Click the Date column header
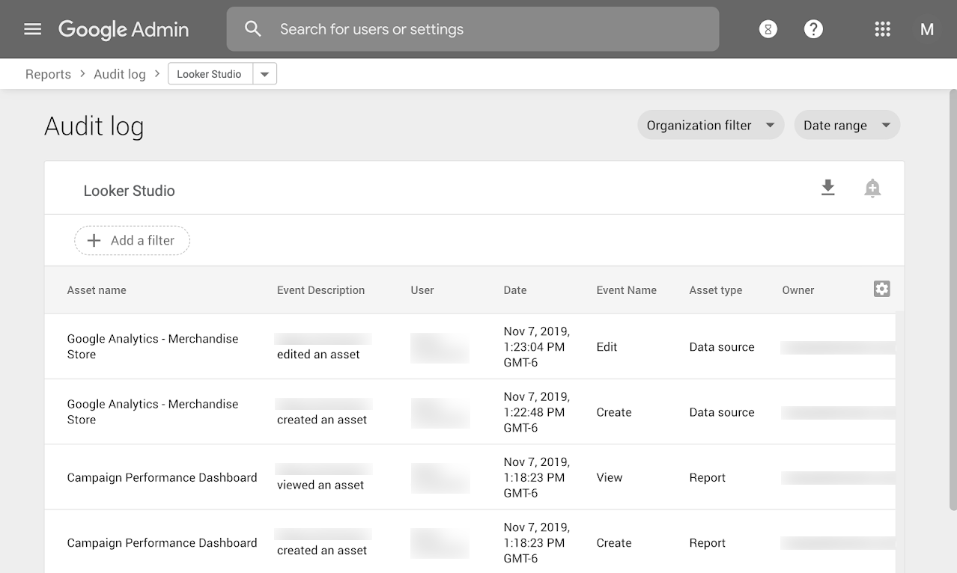 click(514, 289)
